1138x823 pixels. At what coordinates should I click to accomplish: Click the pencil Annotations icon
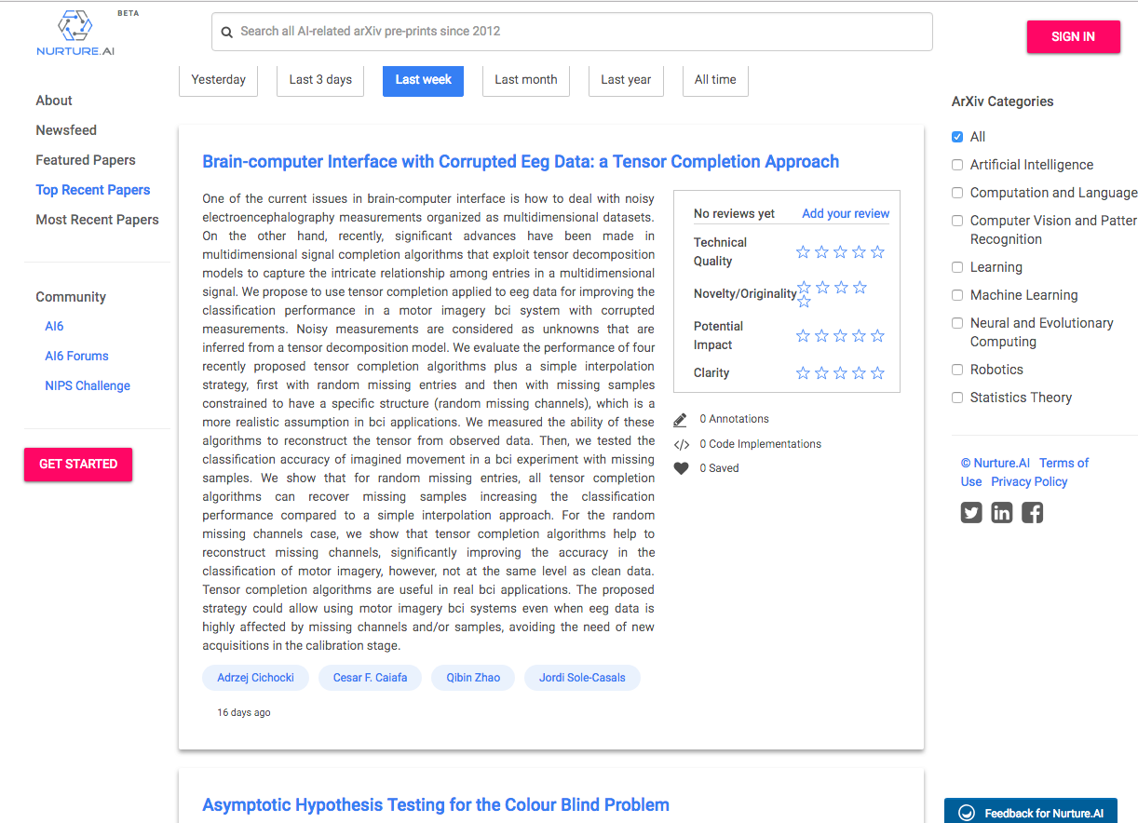pyautogui.click(x=681, y=419)
